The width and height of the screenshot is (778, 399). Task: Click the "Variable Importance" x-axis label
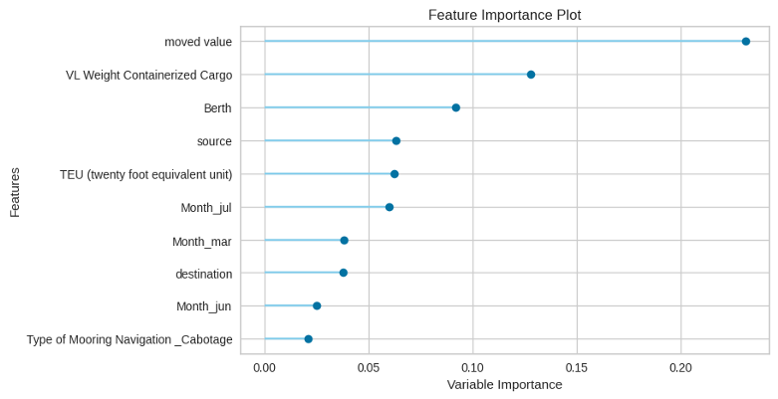504,384
